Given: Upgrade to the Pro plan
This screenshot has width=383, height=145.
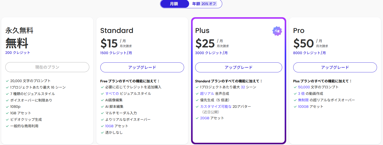Looking at the screenshot, I should tap(335, 67).
